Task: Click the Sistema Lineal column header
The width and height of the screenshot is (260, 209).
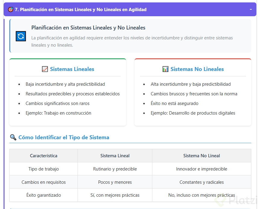Action: coord(115,156)
